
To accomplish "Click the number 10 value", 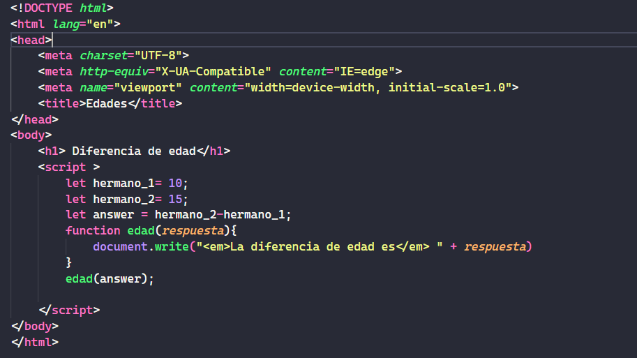I will pyautogui.click(x=175, y=184).
